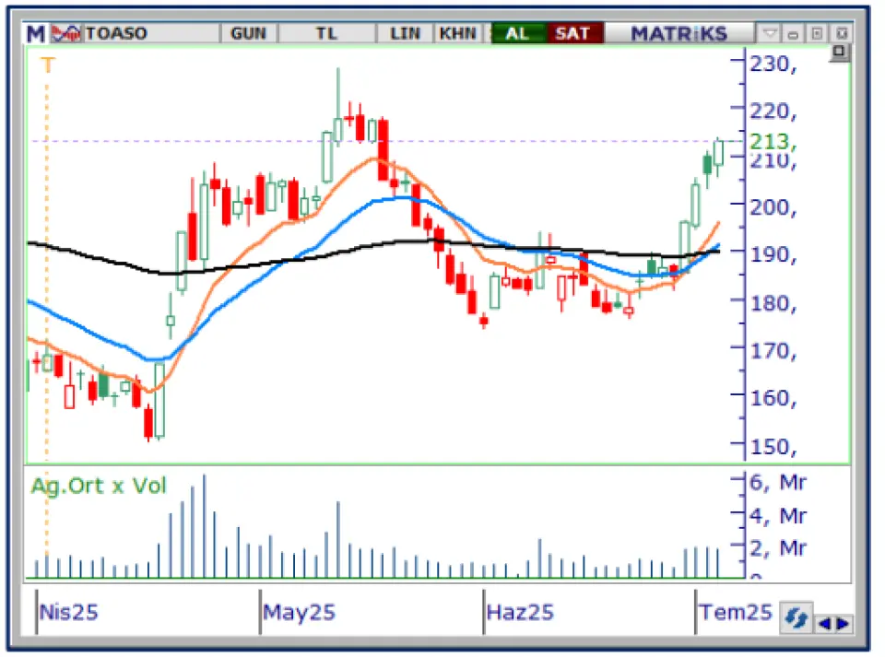Click the 160 price axis label
Viewport: 885px width, 657px height.
click(x=773, y=399)
